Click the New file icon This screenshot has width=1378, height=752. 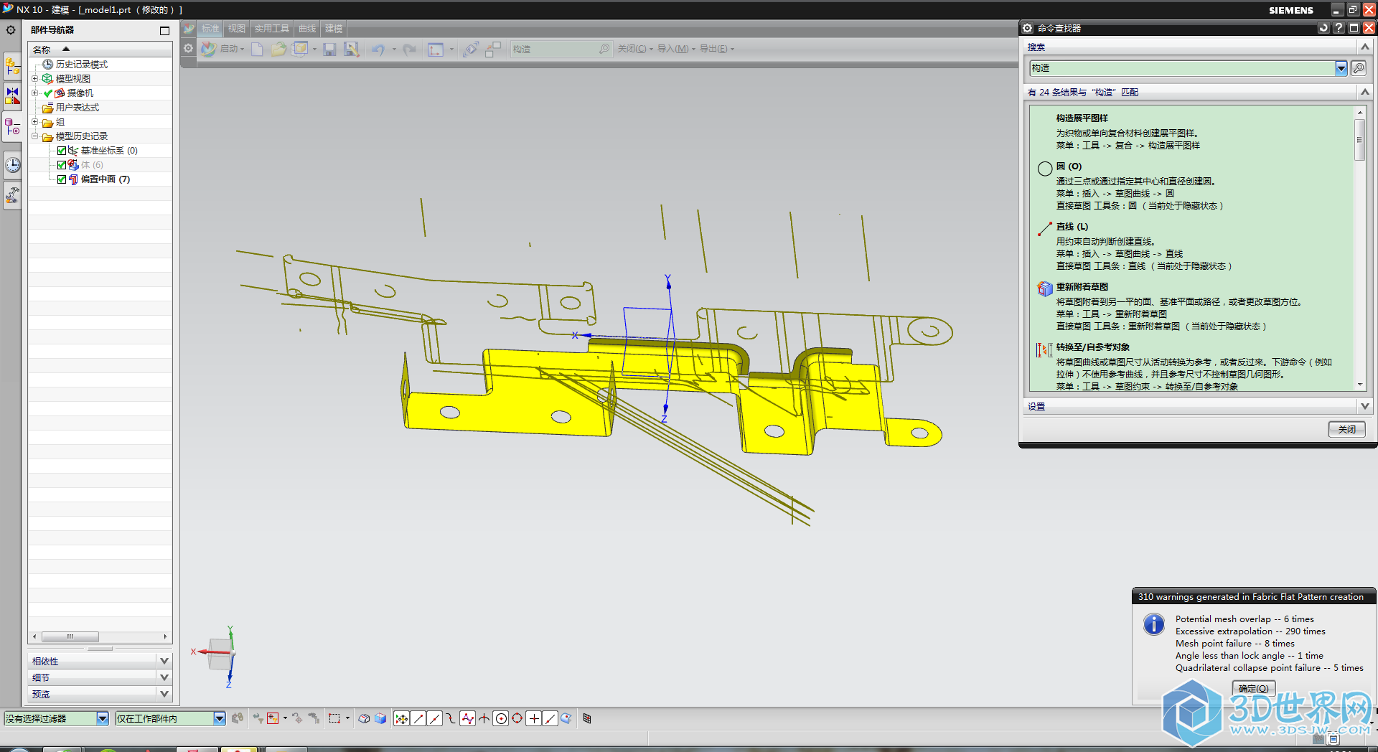point(257,49)
